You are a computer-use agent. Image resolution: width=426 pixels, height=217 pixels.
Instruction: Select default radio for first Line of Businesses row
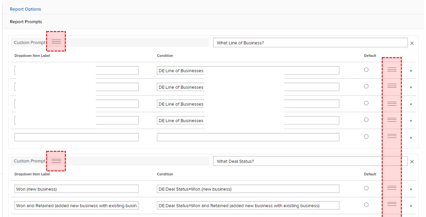pos(366,70)
